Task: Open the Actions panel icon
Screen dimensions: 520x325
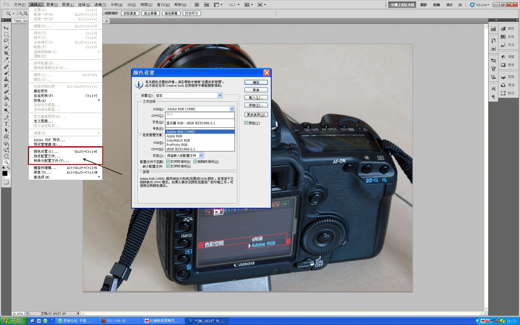Action: point(493,49)
